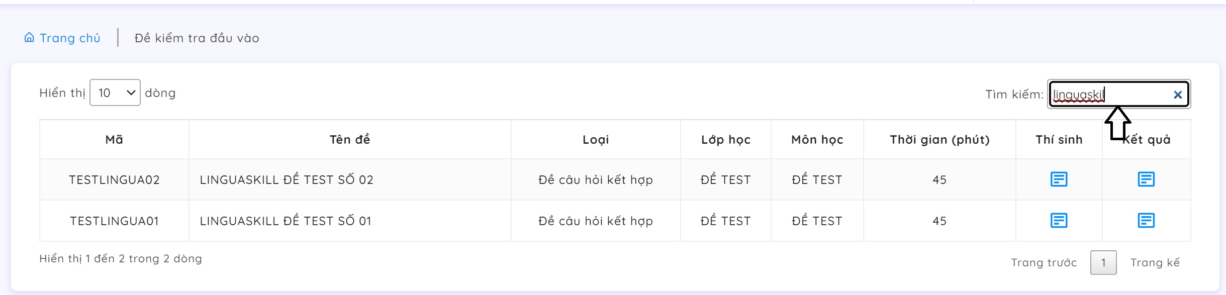Open candidate list for TESTLINGUA02
Image resolution: width=1226 pixels, height=295 pixels.
1059,179
